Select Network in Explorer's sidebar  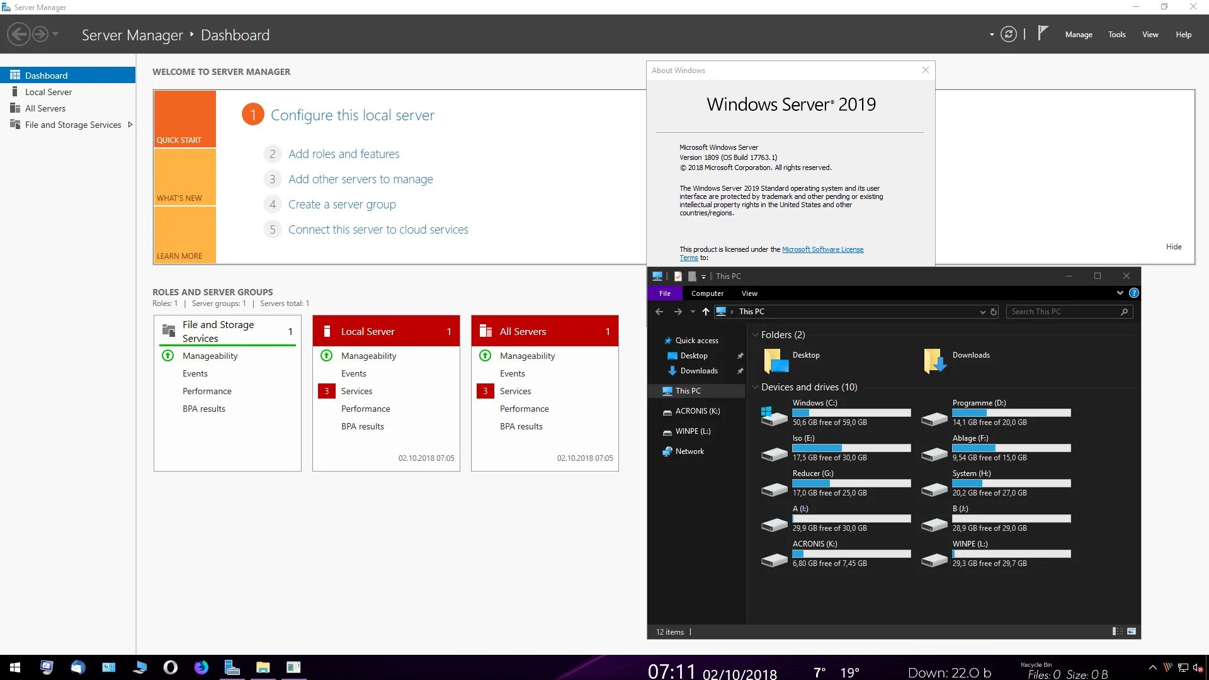point(690,451)
